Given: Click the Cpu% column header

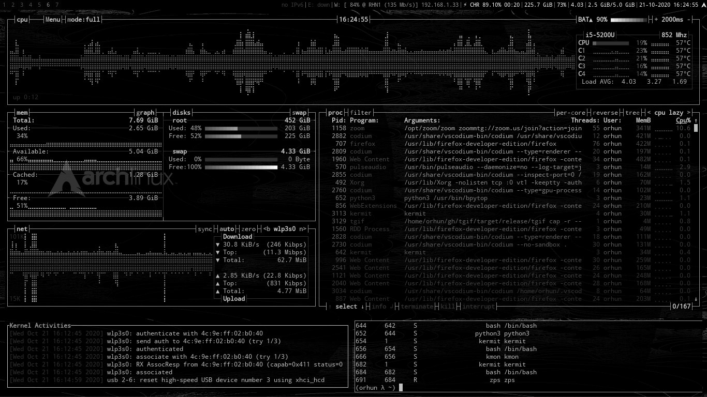Looking at the screenshot, I should pyautogui.click(x=683, y=120).
